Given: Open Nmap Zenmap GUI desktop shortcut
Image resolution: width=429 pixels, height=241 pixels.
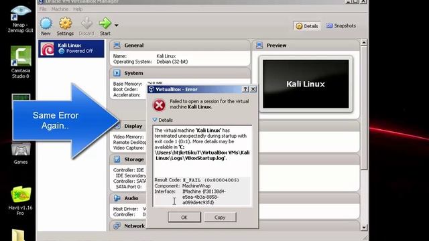Looking at the screenshot, I should pyautogui.click(x=21, y=19).
